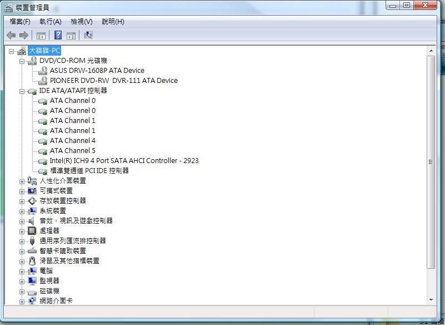Click the 監視器 monitor icon

tap(32, 281)
